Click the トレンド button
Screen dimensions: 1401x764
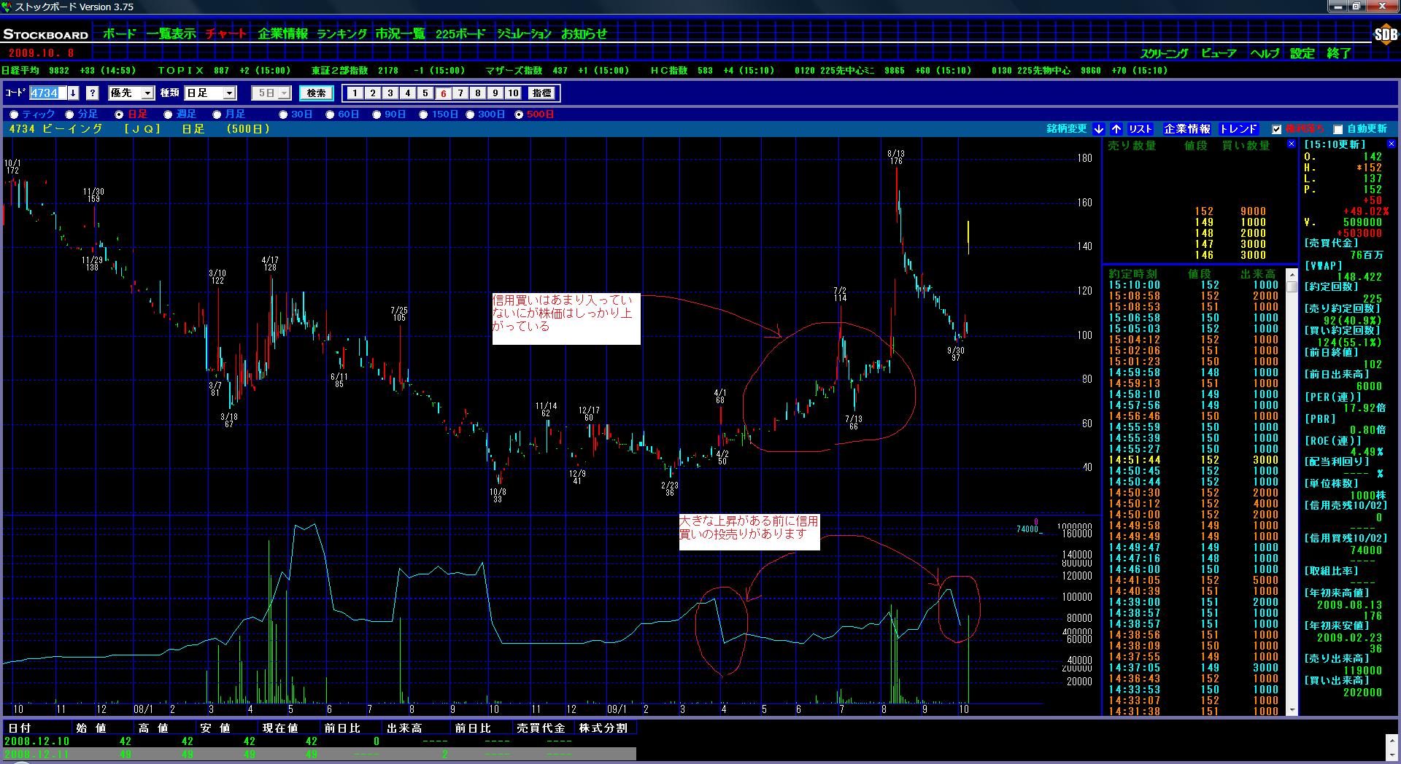[1238, 129]
